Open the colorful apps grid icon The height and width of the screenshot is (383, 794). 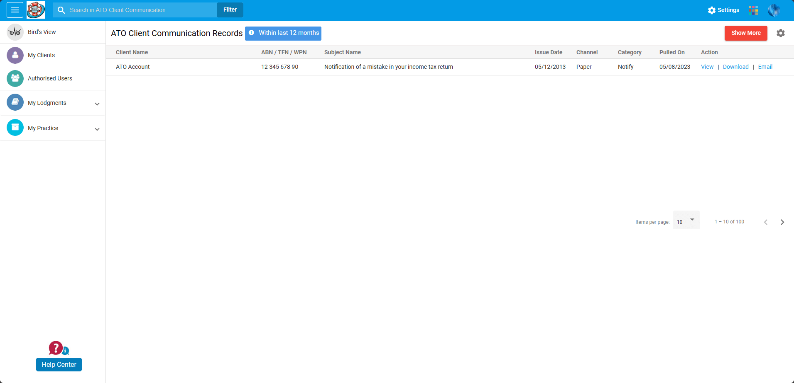753,10
